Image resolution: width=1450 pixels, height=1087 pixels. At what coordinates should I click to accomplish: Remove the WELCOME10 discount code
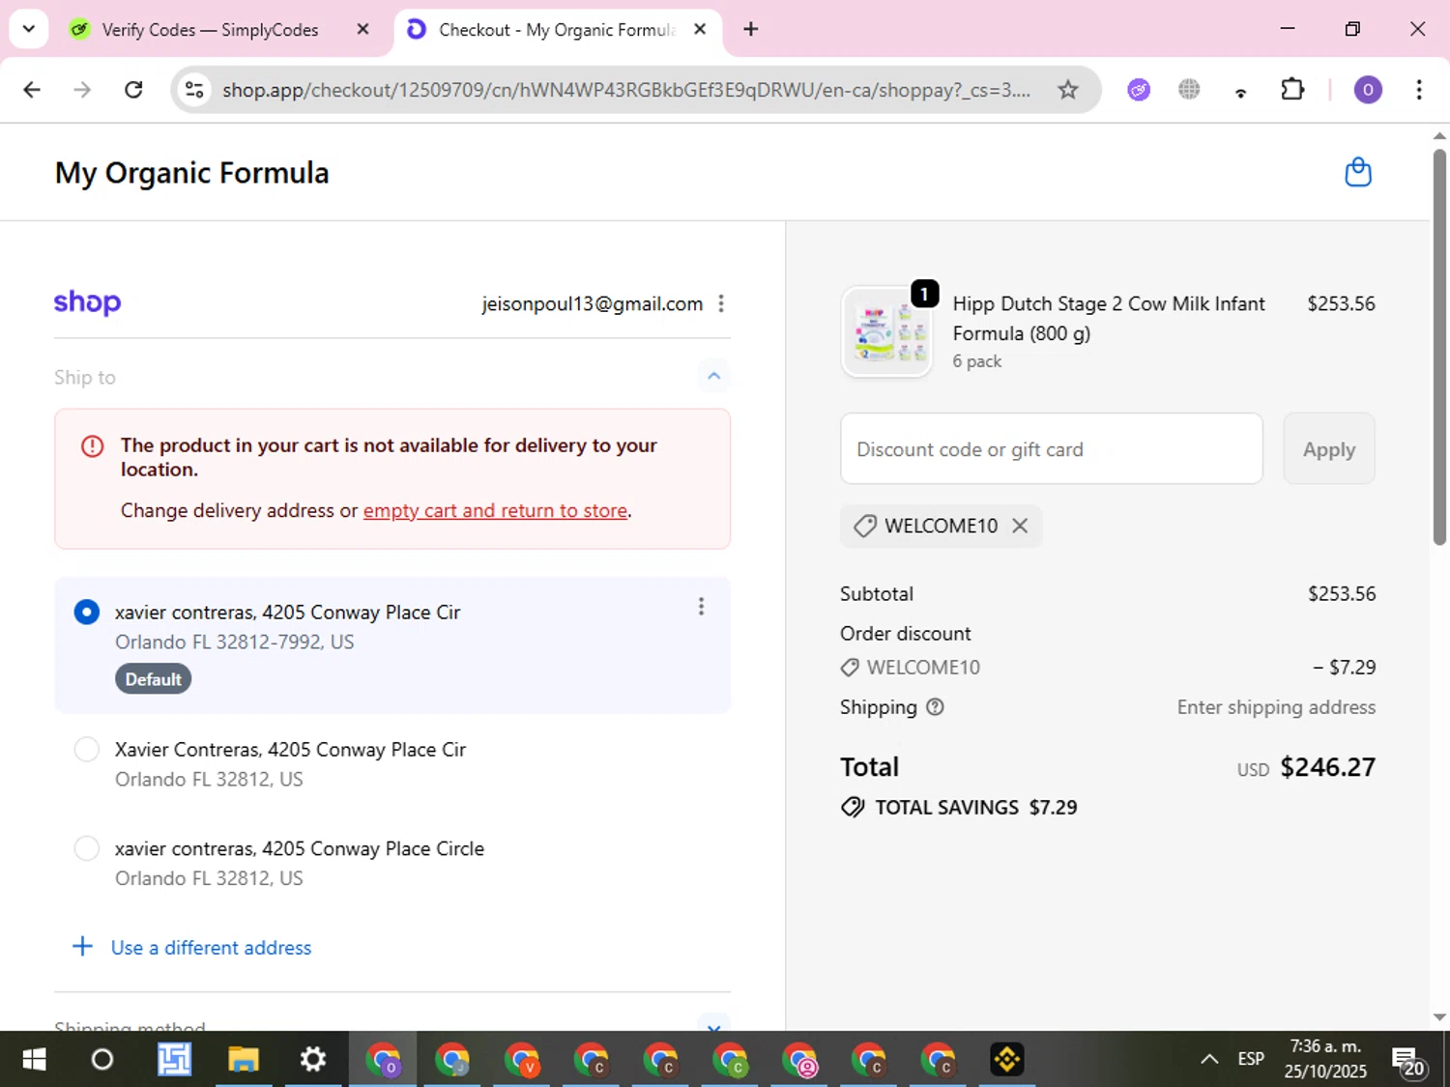1020,526
